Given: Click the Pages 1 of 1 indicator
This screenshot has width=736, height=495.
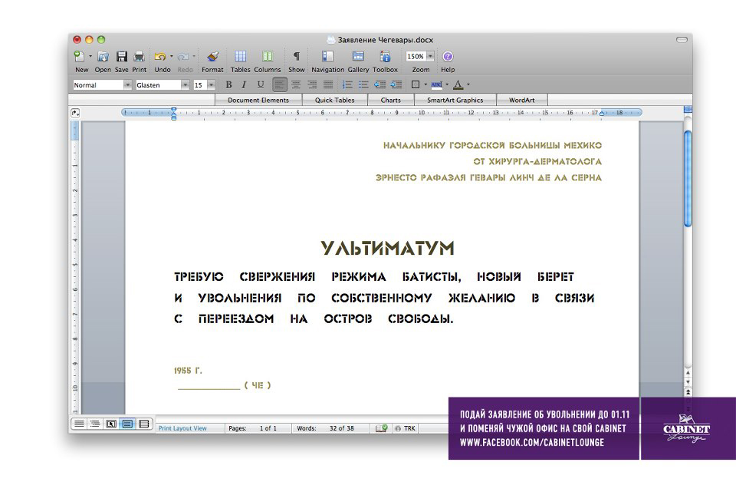Looking at the screenshot, I should pyautogui.click(x=258, y=428).
